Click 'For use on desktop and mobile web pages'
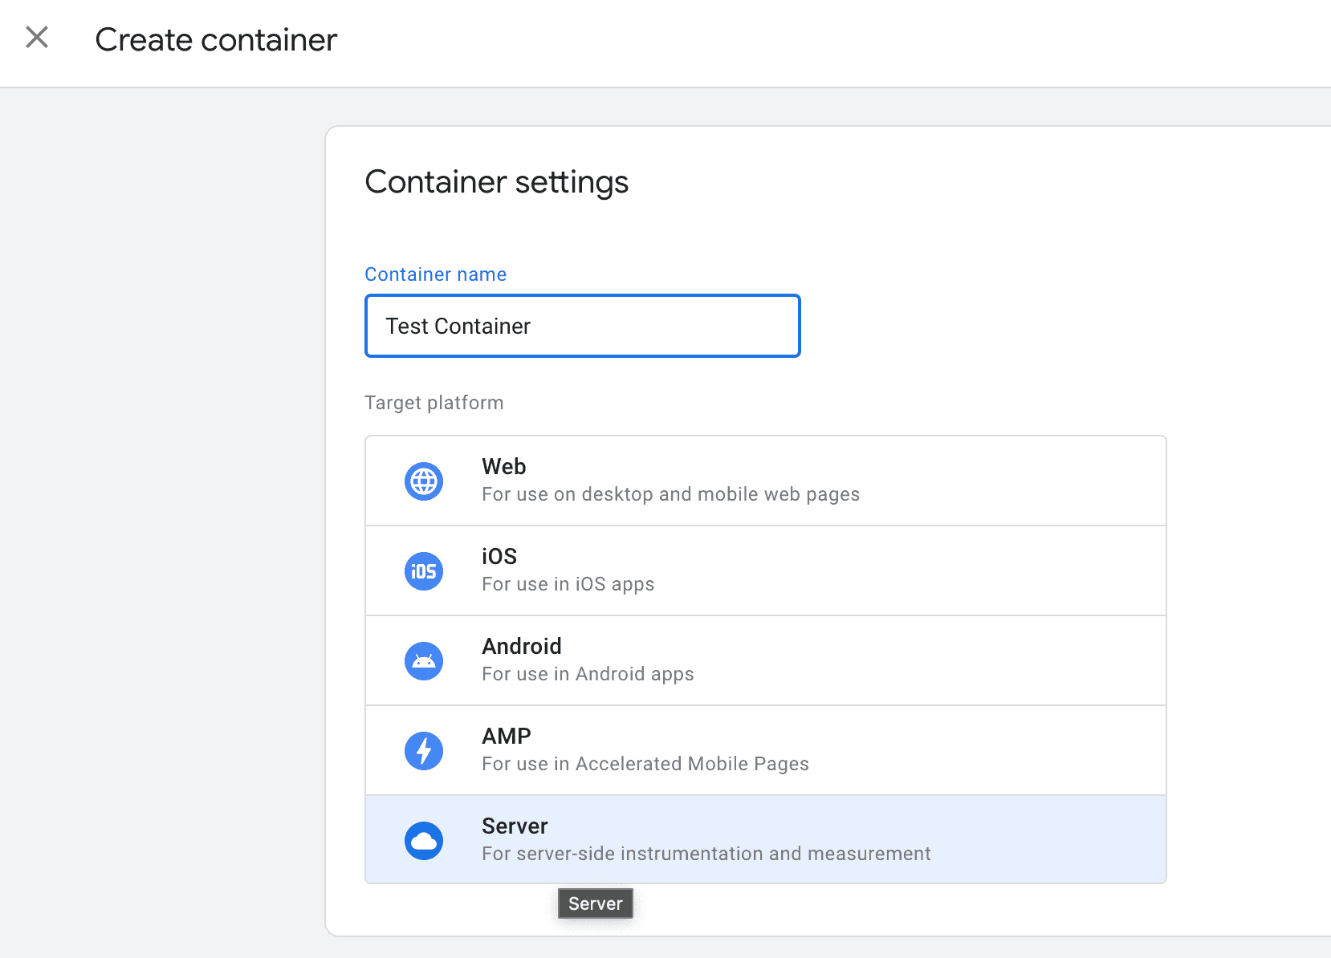 coord(670,494)
